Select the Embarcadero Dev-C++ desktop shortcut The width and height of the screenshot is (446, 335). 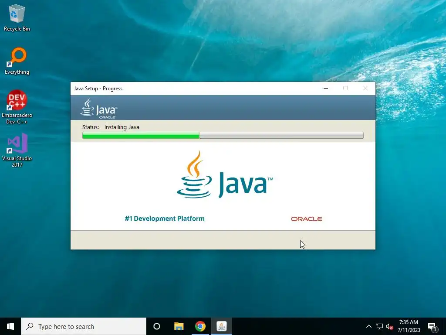pyautogui.click(x=17, y=107)
